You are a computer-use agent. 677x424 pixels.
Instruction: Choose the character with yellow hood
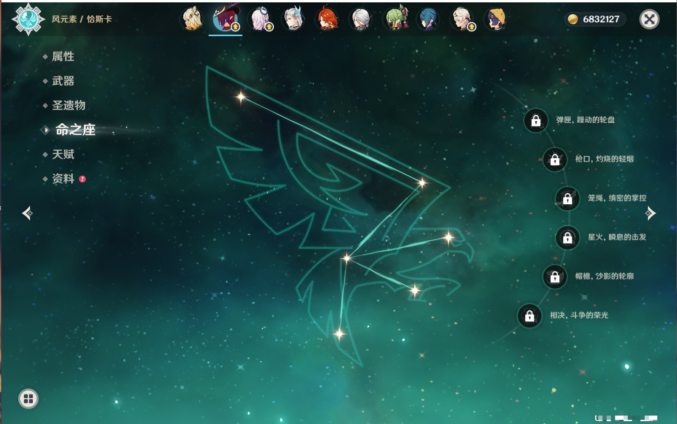[x=496, y=20]
